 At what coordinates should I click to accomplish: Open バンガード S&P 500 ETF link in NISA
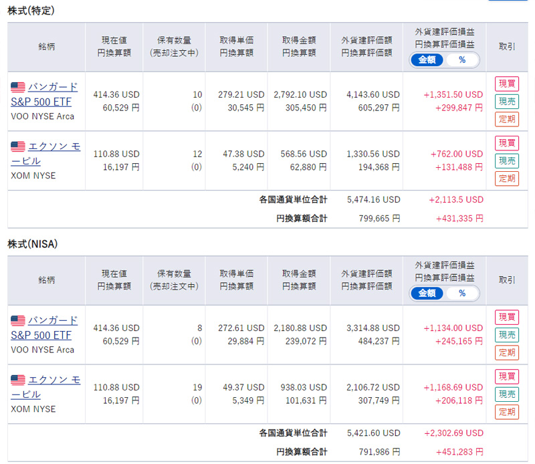[x=44, y=328]
